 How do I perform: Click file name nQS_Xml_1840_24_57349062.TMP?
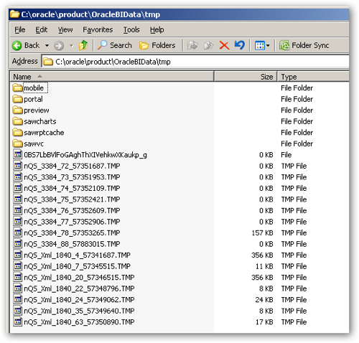tap(79, 300)
